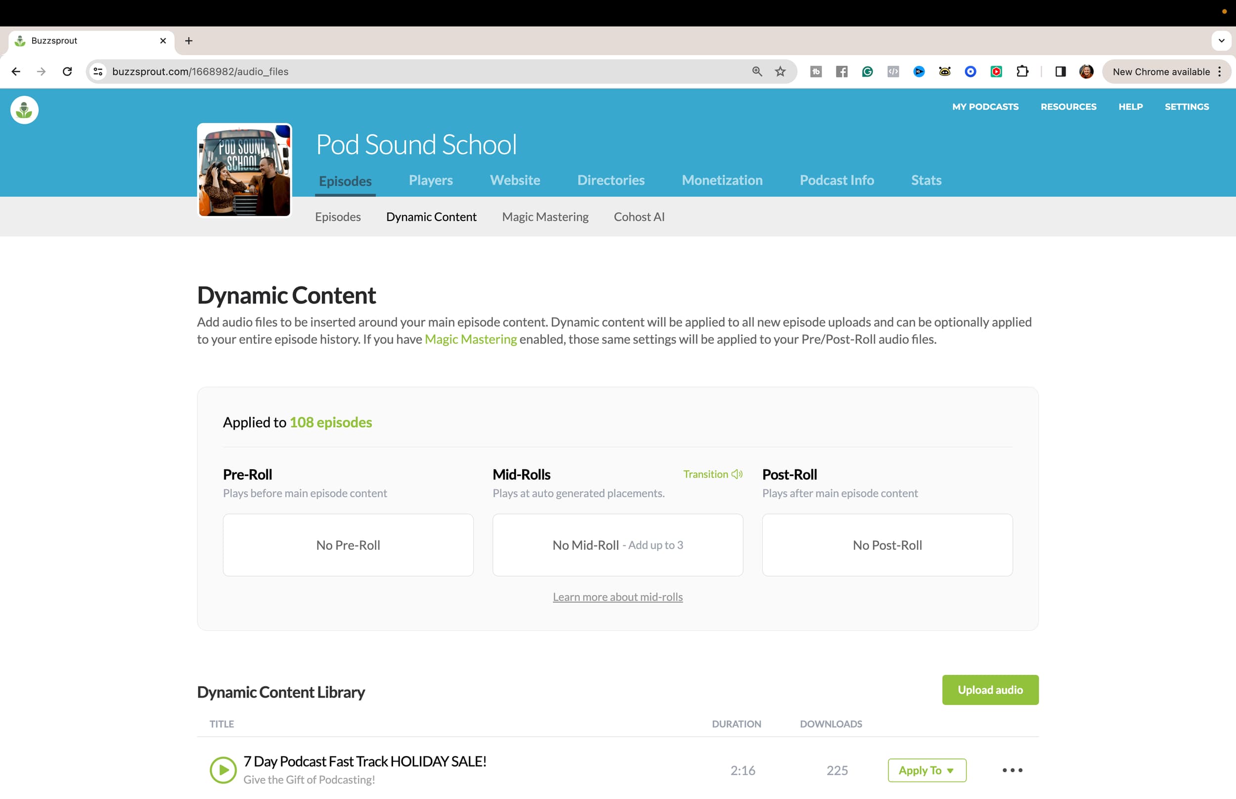Open three-dots menu for Fast Track audio
The image size is (1236, 799).
coord(1013,770)
